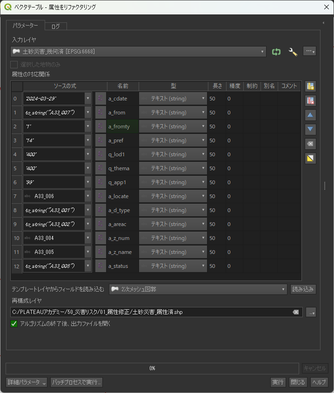Open the template layer dropdown 2次メッシュ図郭
The image size is (334, 393).
click(x=198, y=289)
